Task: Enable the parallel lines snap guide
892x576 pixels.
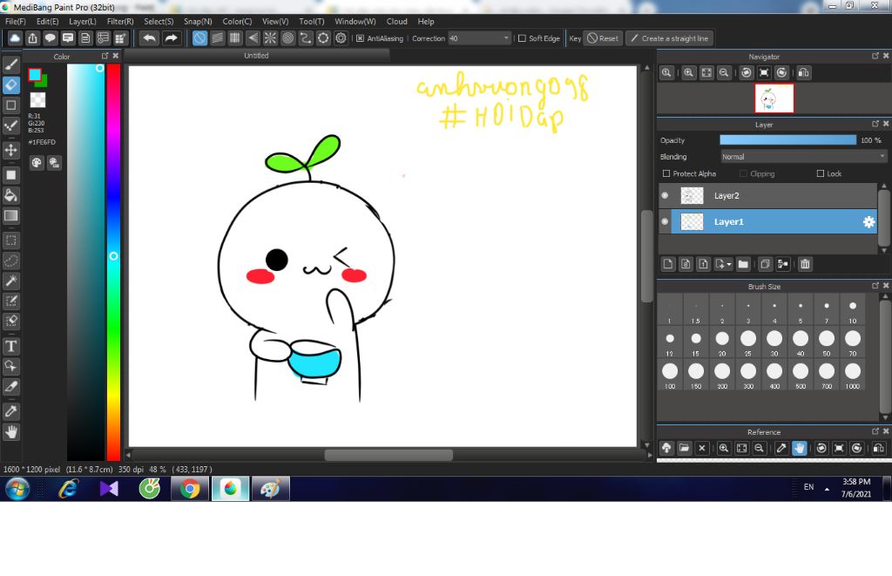Action: coord(217,38)
